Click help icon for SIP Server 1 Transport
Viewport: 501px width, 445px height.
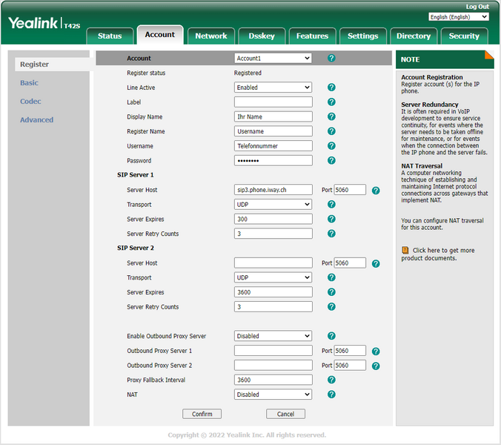pos(331,204)
